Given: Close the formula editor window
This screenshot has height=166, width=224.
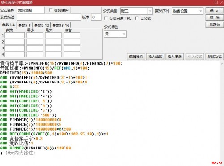Looking at the screenshot, I should pyautogui.click(x=222, y=2).
